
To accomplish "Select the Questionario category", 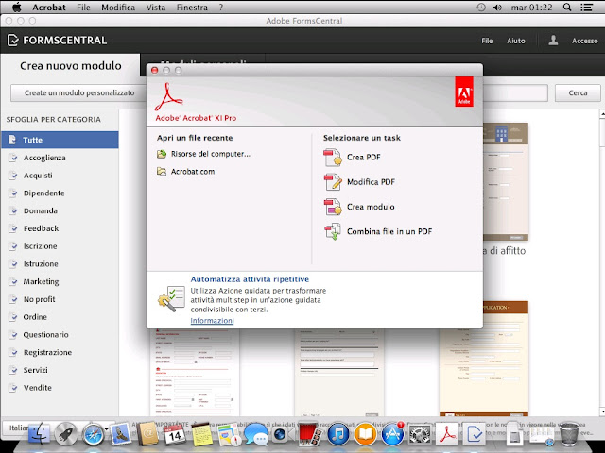I will (x=60, y=335).
